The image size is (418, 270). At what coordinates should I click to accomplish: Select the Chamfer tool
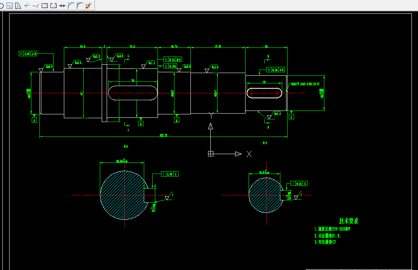pos(71,5)
